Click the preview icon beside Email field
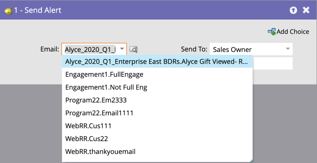Viewport: 317px width, 163px height. 133,49
